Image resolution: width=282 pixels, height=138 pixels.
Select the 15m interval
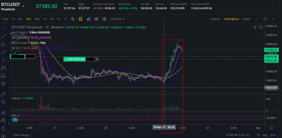click(x=28, y=19)
